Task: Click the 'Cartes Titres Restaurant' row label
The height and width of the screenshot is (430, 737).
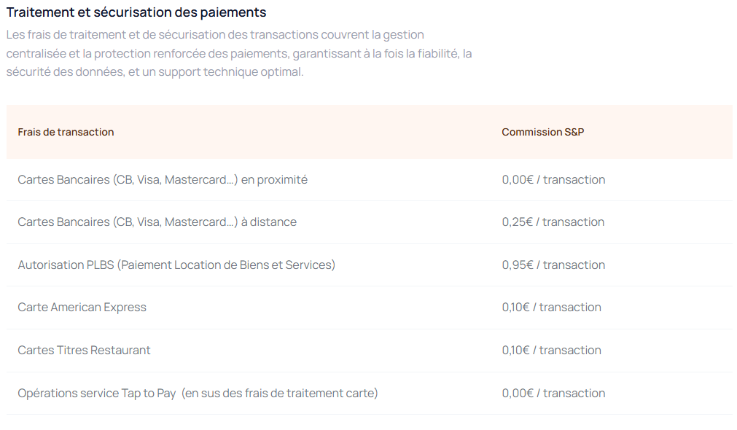Action: 84,350
